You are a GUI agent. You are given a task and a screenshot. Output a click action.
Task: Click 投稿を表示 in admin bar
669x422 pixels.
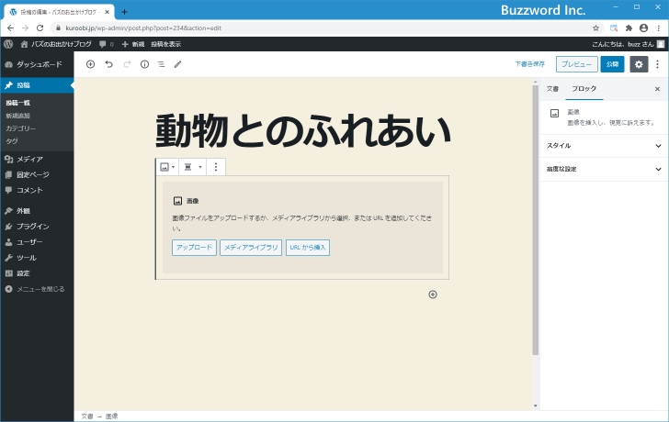(166, 44)
